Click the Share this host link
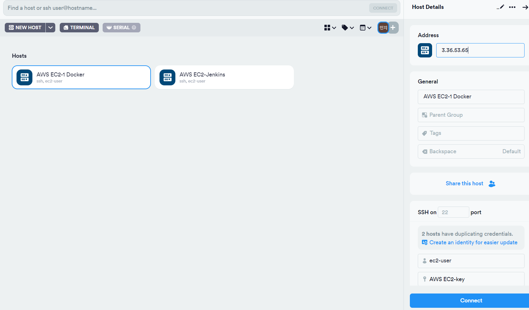The height and width of the screenshot is (310, 529). pos(464,183)
